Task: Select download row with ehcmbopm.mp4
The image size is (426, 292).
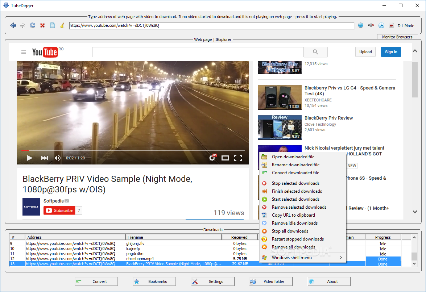Action: pyautogui.click(x=205, y=259)
